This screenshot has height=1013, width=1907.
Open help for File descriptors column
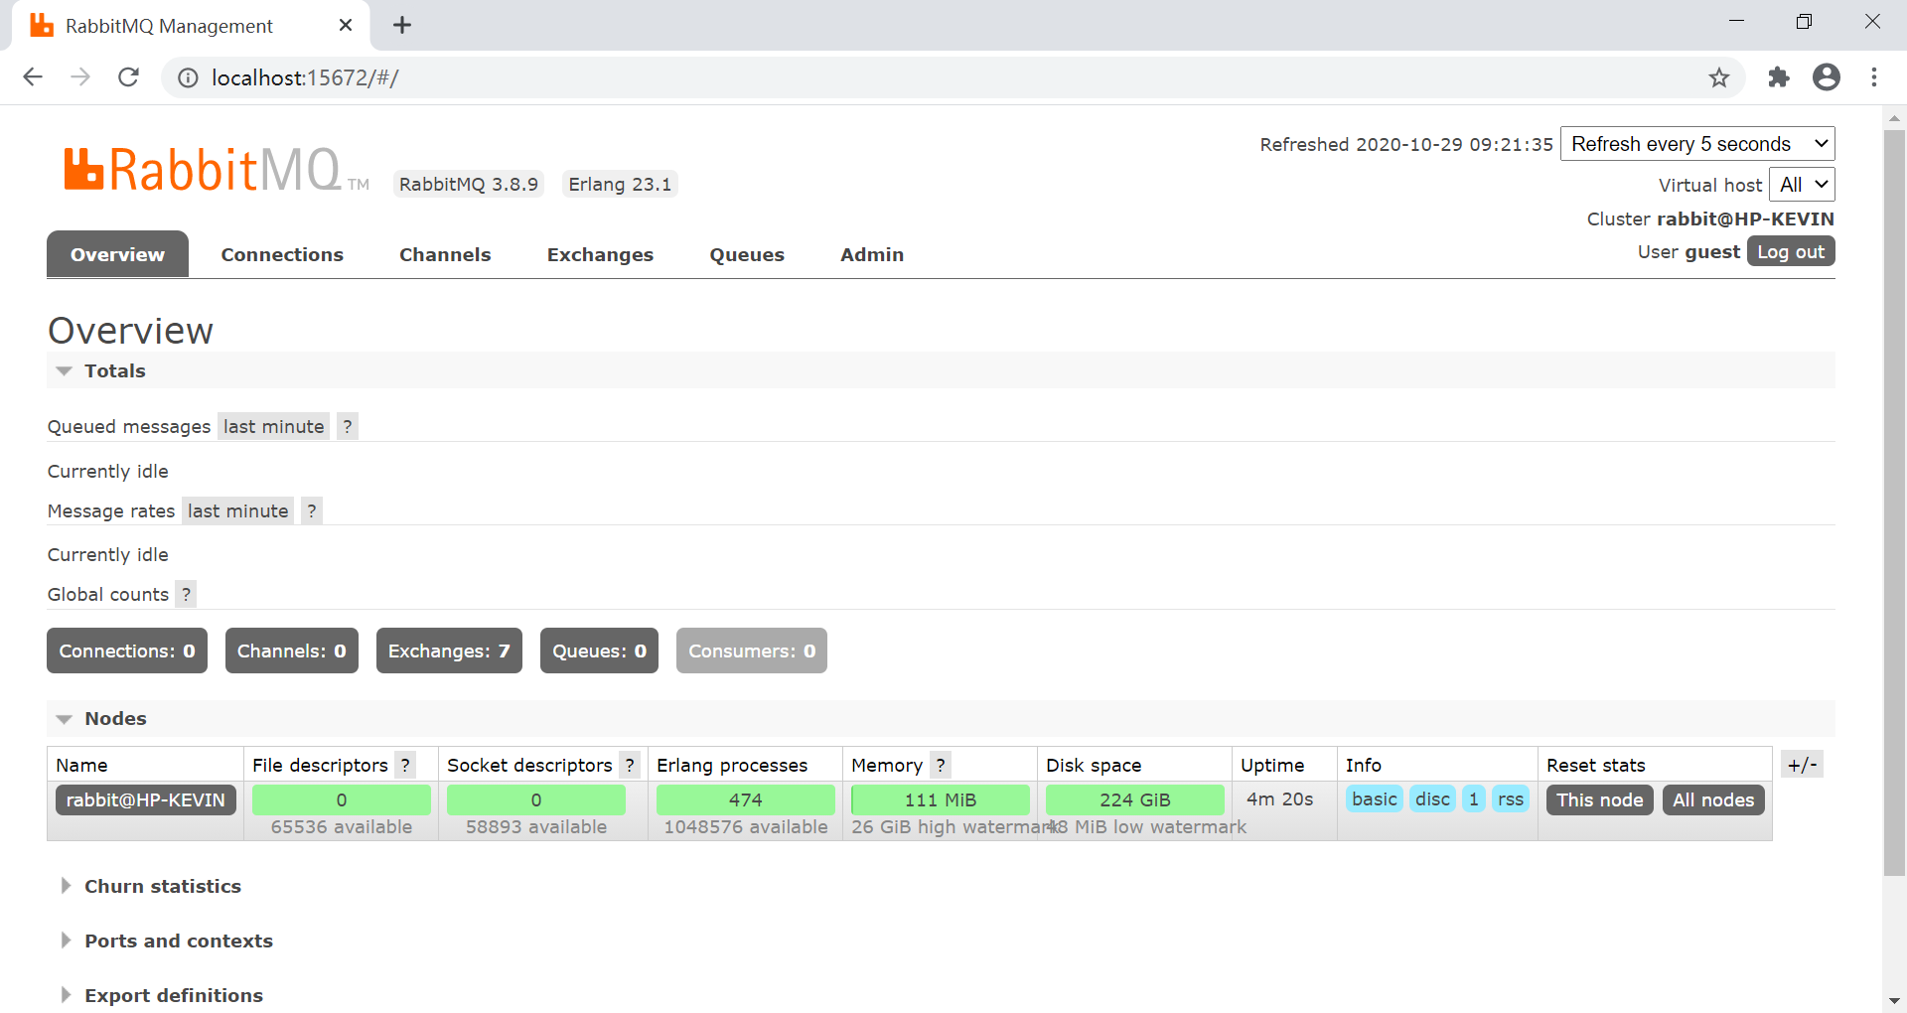tap(405, 765)
